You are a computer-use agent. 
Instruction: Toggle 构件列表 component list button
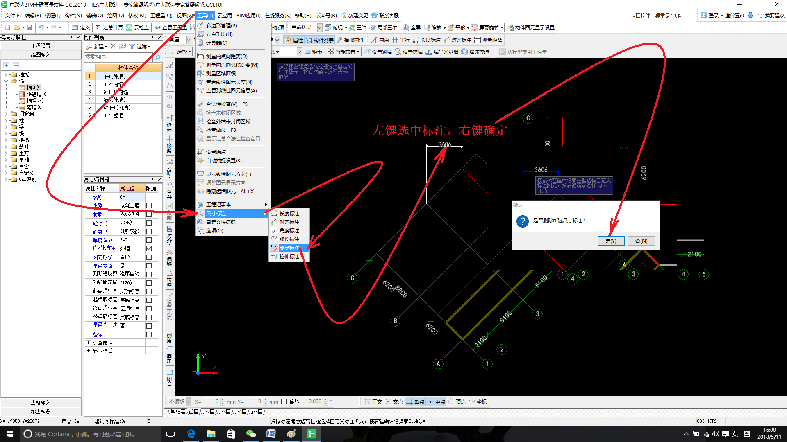point(320,40)
